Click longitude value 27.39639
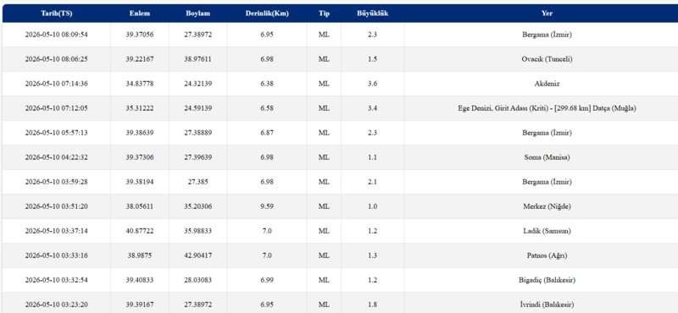 point(197,157)
